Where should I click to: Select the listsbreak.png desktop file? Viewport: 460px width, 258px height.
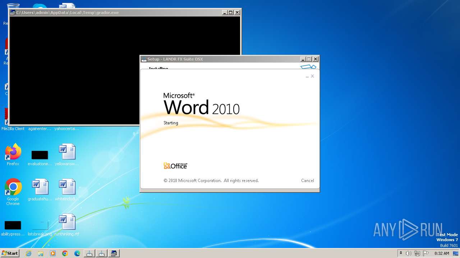click(x=40, y=228)
